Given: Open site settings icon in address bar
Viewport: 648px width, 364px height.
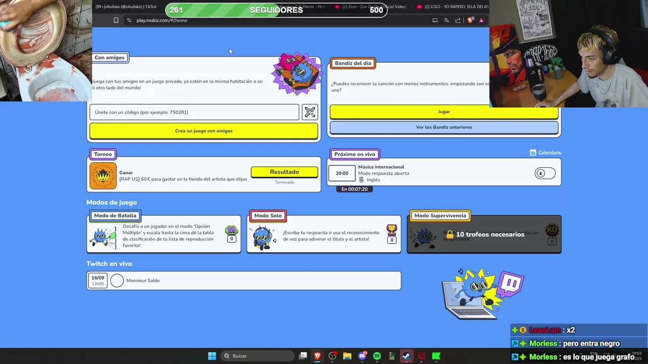Looking at the screenshot, I should click(129, 20).
